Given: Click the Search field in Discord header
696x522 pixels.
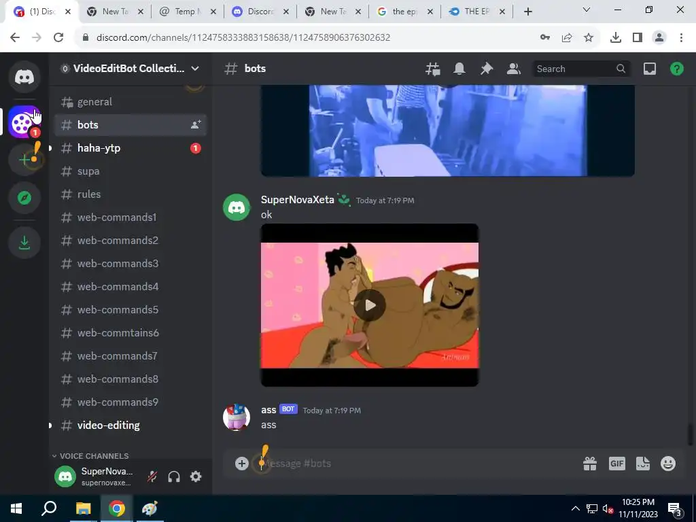Looking at the screenshot, I should [581, 69].
